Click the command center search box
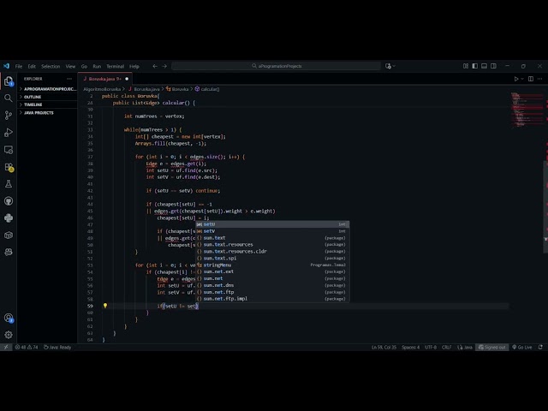This screenshot has width=548, height=411. pos(277,66)
